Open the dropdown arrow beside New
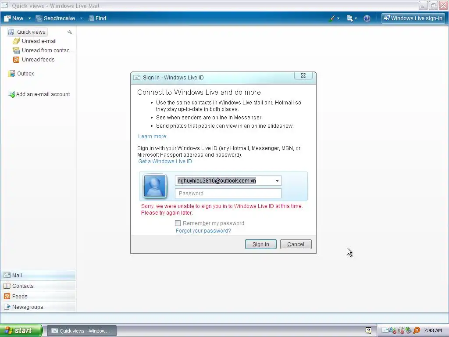Viewport: 449px width, 337px height. pos(29,18)
